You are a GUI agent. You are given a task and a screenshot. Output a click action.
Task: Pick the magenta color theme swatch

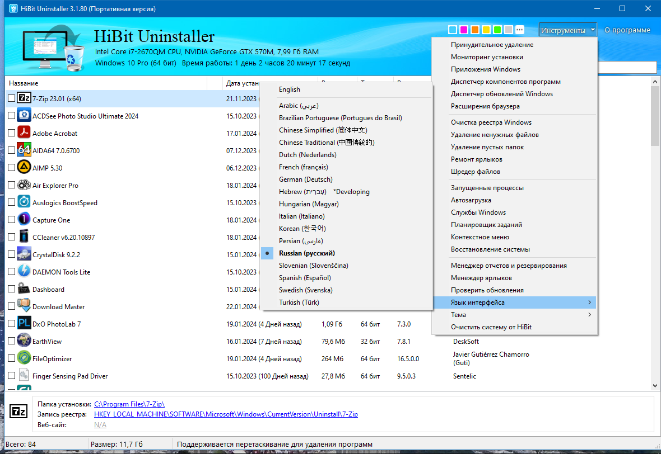coord(464,30)
